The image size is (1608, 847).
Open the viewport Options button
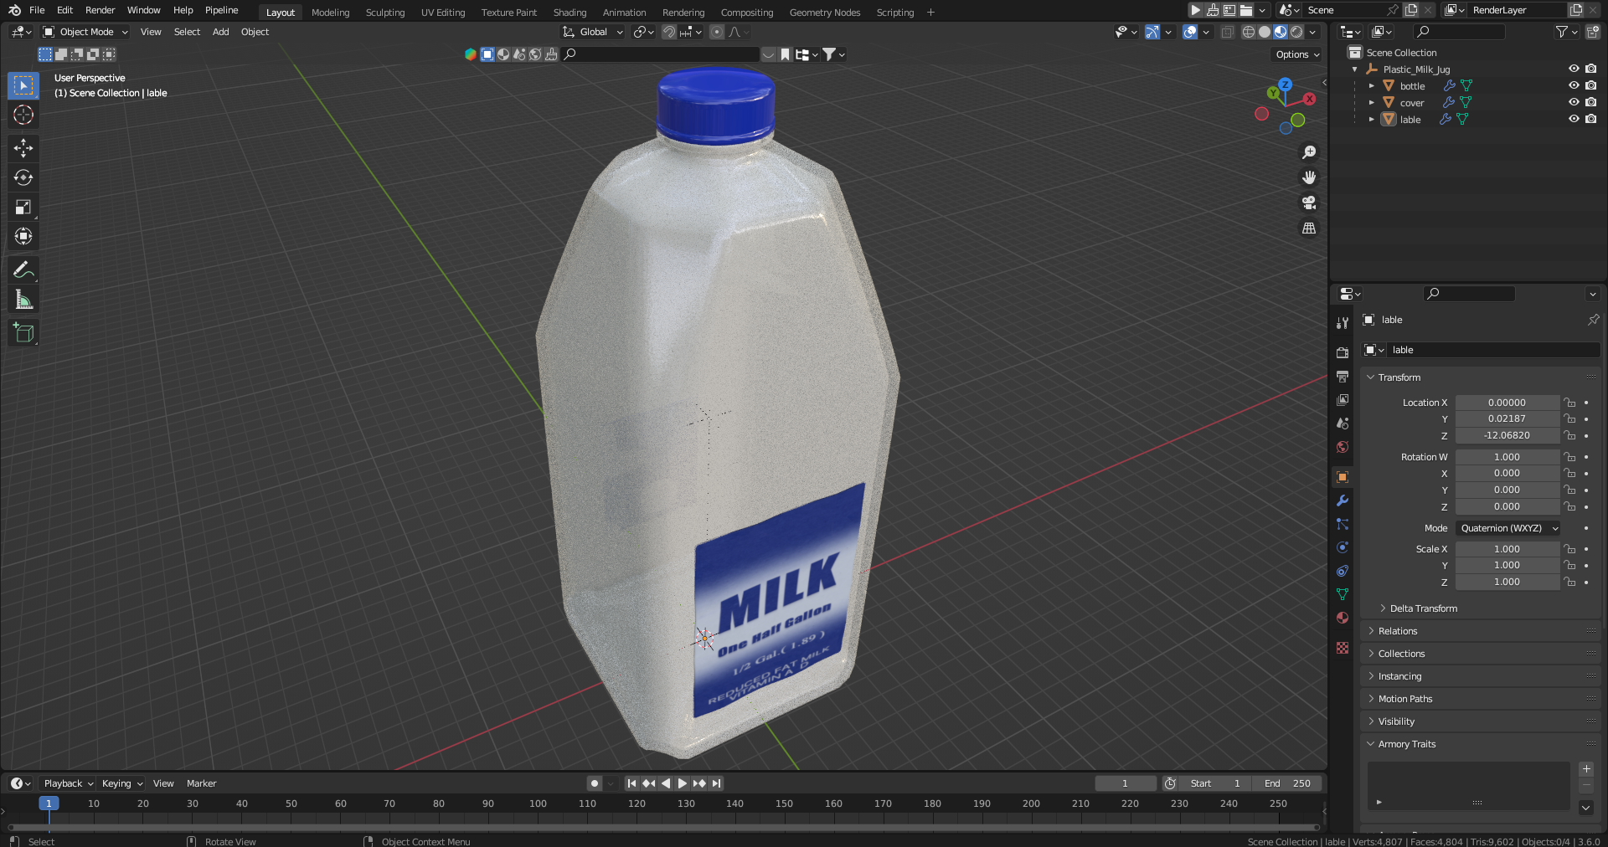1297,54
